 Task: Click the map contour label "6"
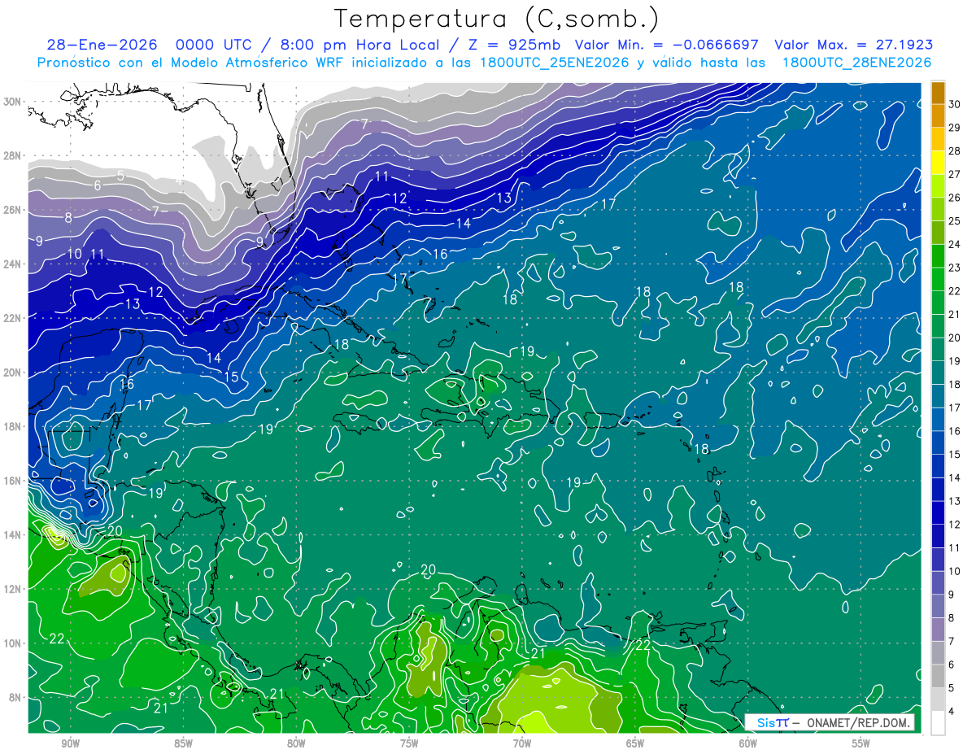coord(98,185)
